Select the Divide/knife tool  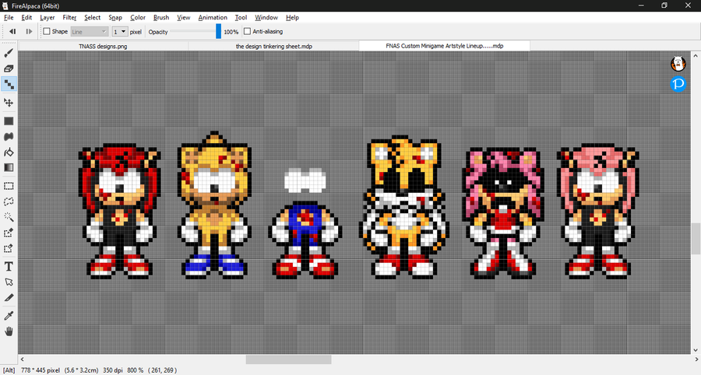(x=9, y=298)
